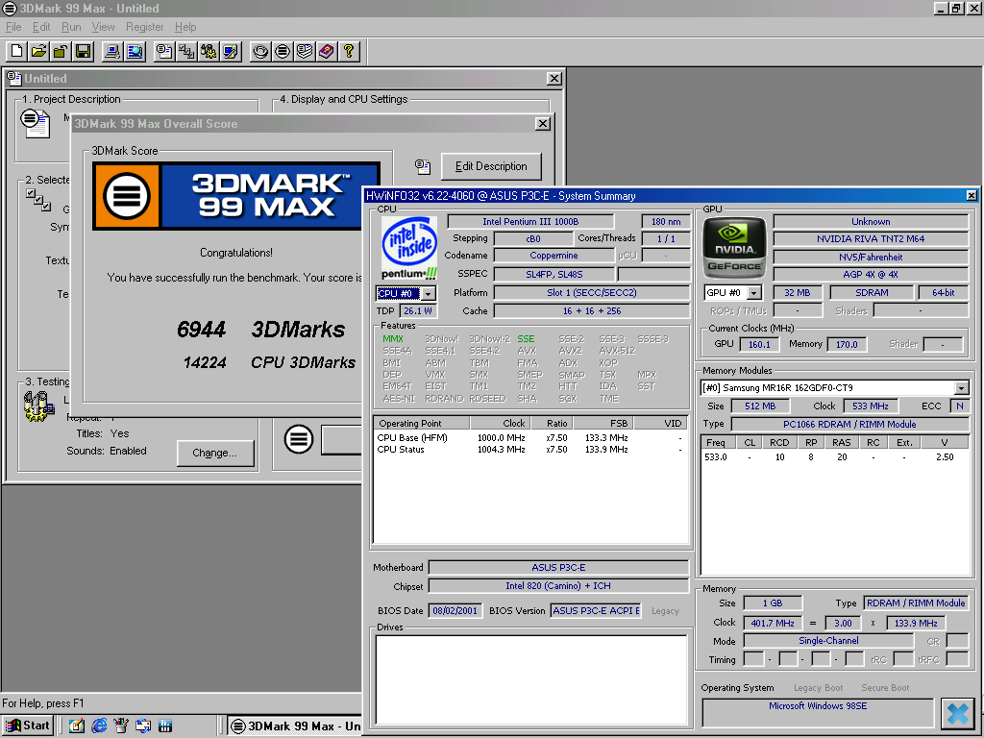The width and height of the screenshot is (984, 738).
Task: Click the blue bar-chart quick launch icon
Action: [165, 726]
